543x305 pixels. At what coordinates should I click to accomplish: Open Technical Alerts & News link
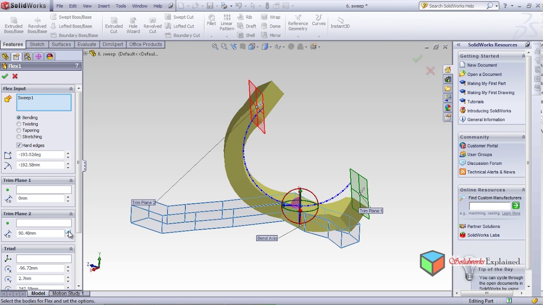(x=491, y=172)
